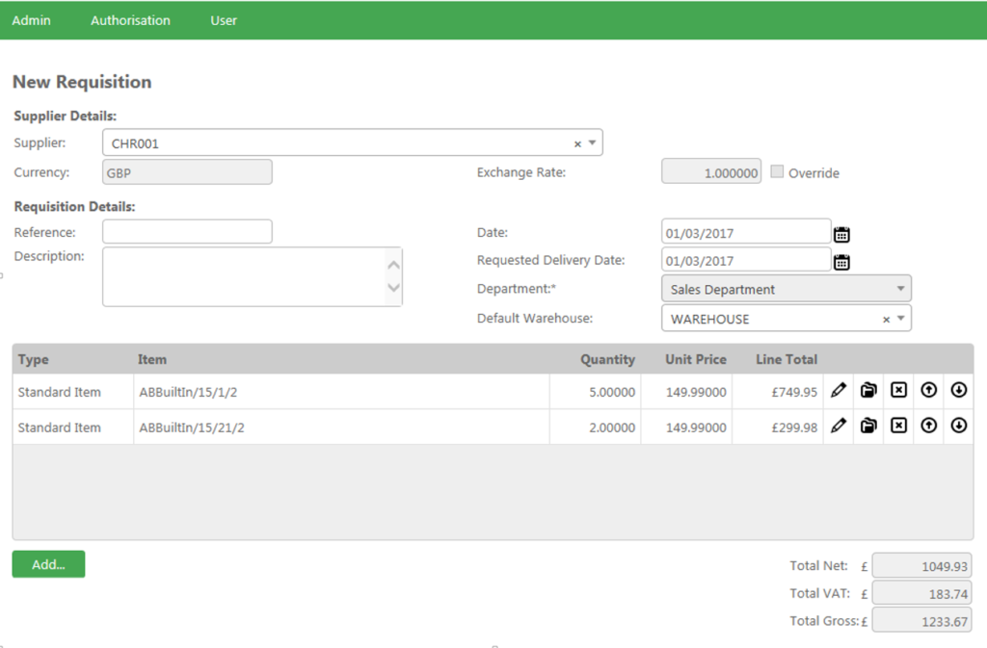The image size is (987, 648).
Task: Clear the CHR001 supplier selection
Action: [x=577, y=143]
